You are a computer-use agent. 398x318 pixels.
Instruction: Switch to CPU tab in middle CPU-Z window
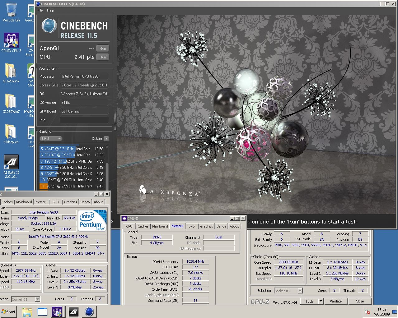(129, 226)
